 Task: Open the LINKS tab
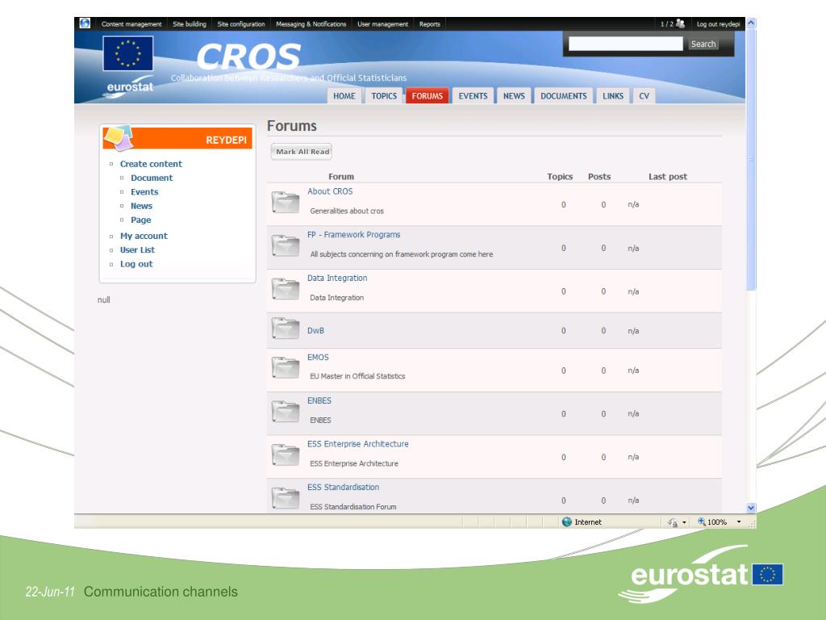click(x=613, y=96)
